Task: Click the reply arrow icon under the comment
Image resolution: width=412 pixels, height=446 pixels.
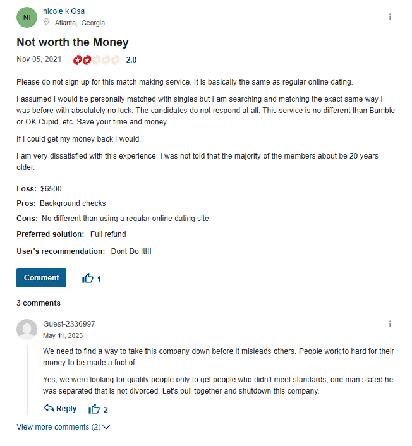Action: 49,408
